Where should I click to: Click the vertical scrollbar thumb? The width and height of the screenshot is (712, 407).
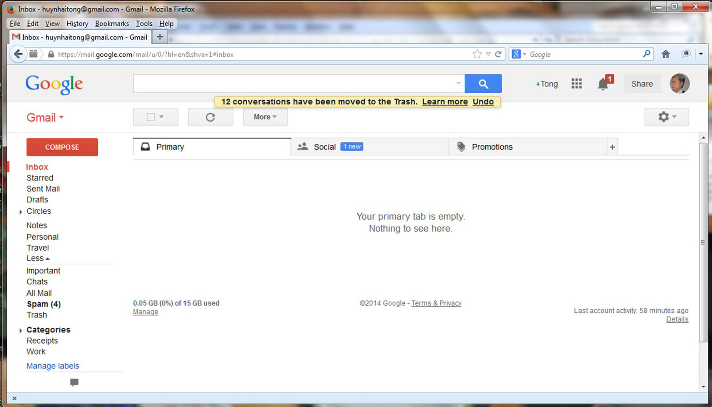pos(703,242)
